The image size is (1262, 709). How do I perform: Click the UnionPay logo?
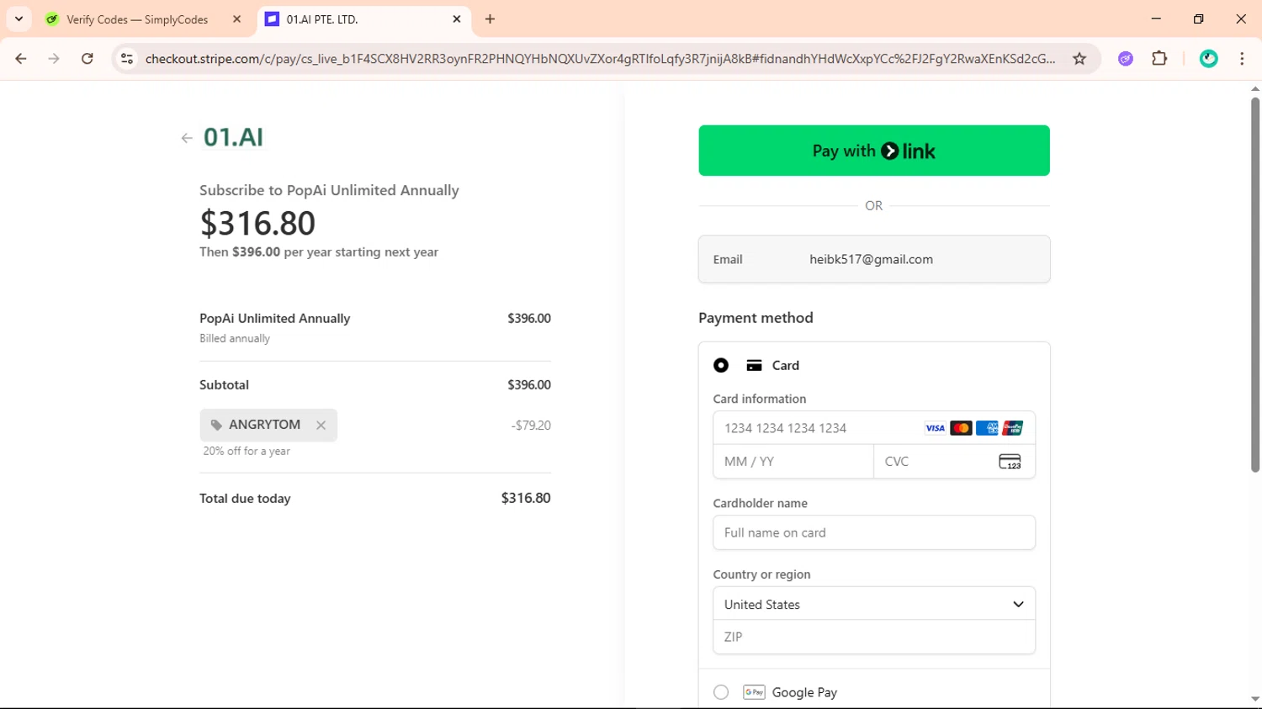point(1013,428)
